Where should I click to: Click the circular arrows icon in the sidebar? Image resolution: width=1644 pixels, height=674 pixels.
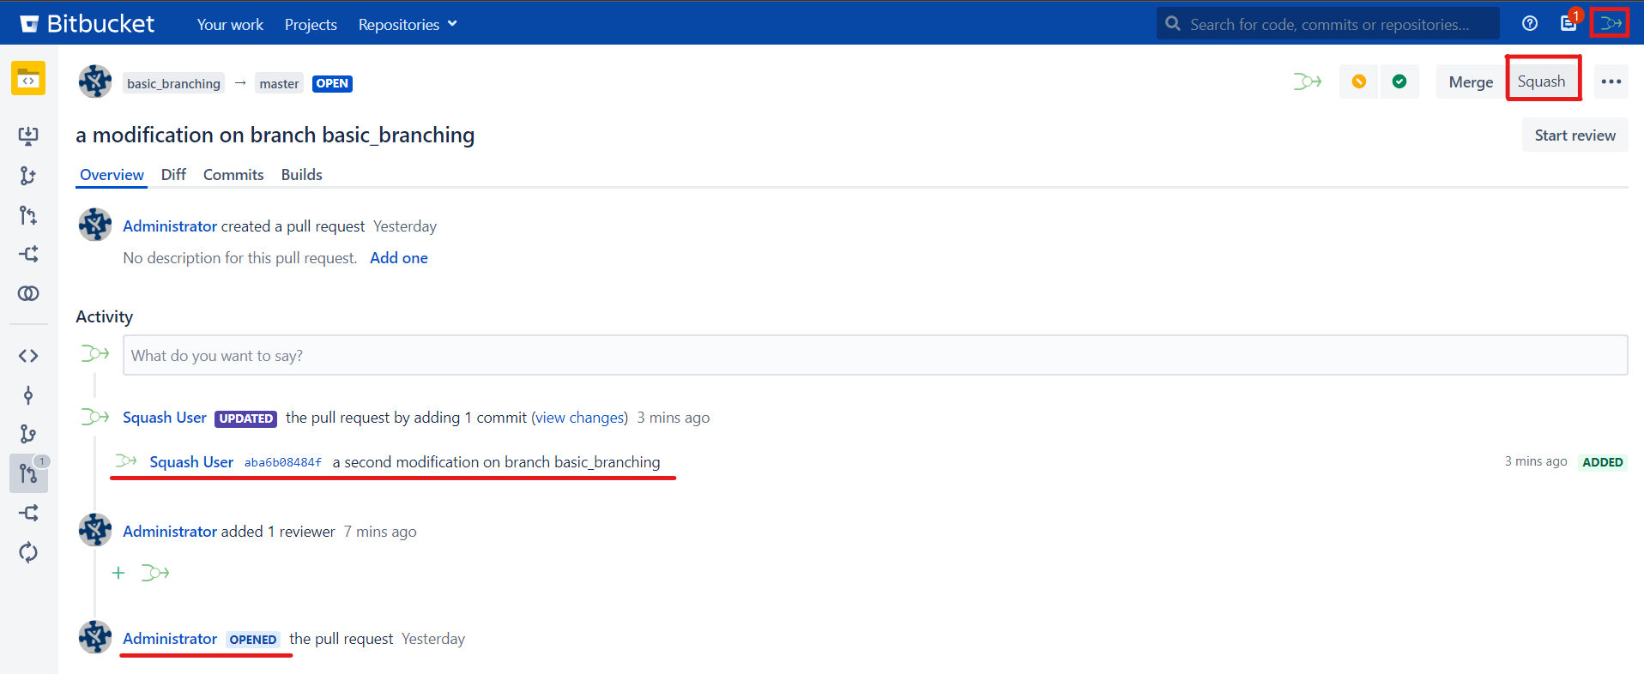pos(28,552)
